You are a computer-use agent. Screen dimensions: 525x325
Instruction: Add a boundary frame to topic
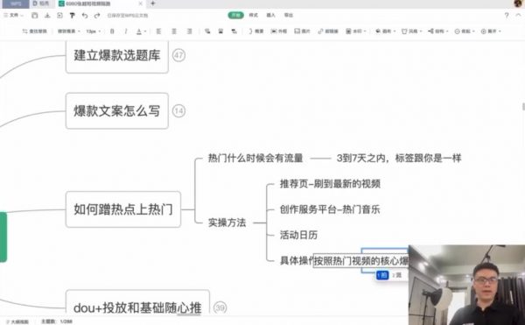(x=279, y=32)
